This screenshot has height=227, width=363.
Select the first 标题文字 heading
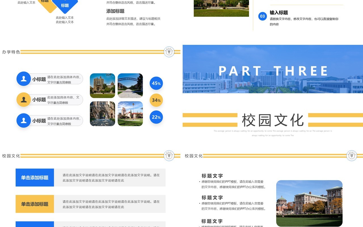[x=212, y=176]
